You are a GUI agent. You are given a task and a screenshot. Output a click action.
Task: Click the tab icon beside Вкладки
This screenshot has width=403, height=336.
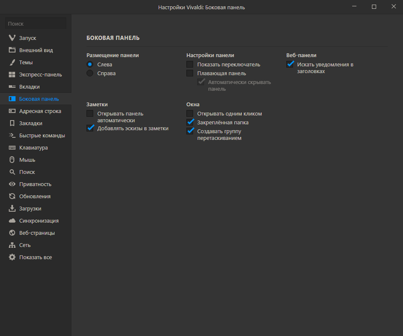(12, 87)
